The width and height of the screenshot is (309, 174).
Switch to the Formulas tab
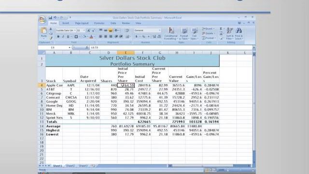point(99,23)
